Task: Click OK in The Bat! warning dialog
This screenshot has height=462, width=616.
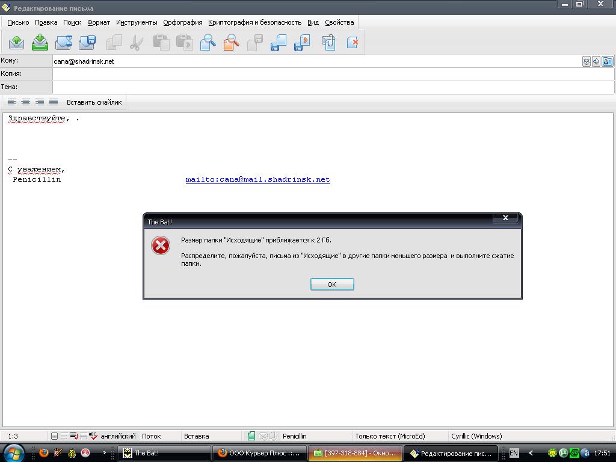Action: [332, 284]
